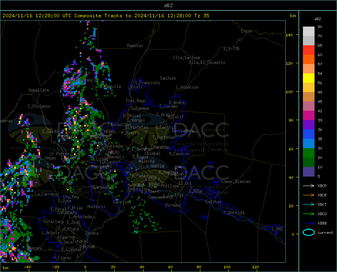Image resolution: width=337 pixels, height=272 pixels.
Task: Select the 'current' legend label
Action: 325,232
